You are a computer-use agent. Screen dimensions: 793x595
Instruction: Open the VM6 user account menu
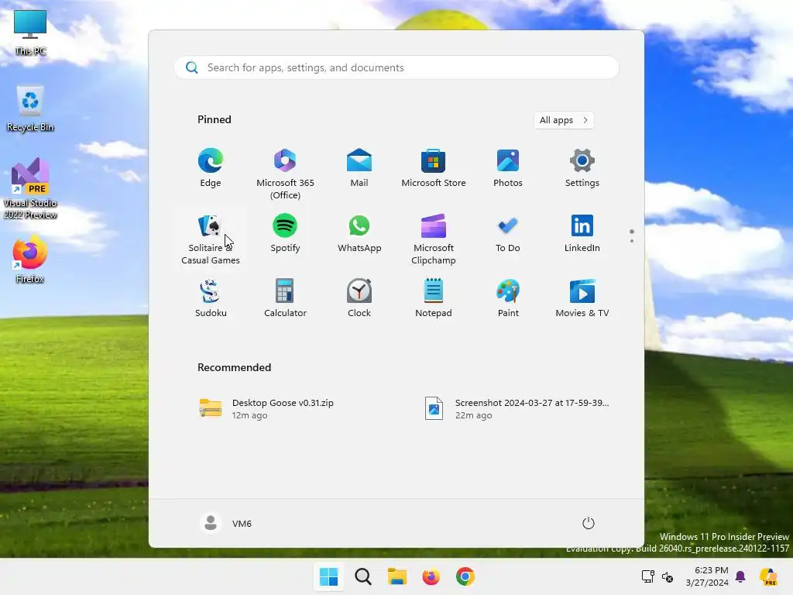pyautogui.click(x=225, y=523)
